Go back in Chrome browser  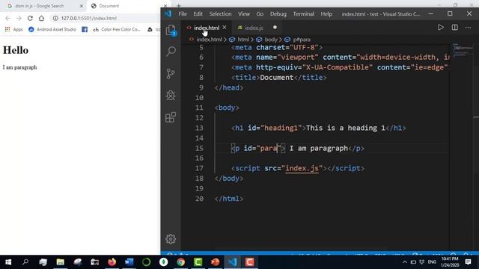(8, 18)
